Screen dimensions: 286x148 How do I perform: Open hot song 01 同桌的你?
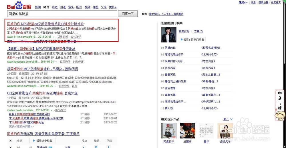[170, 48]
